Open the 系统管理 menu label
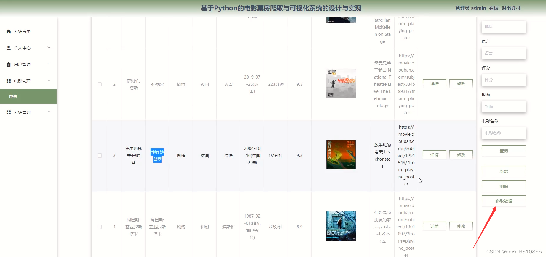This screenshot has height=257, width=546. pos(22,112)
